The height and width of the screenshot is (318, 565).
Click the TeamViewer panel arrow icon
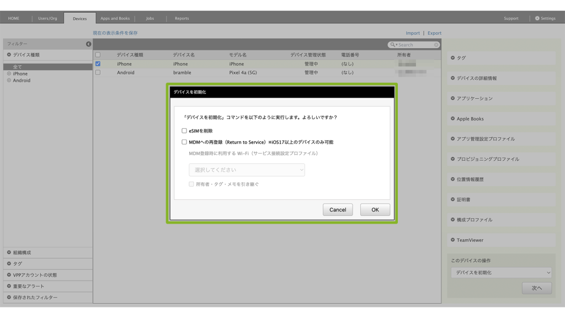pyautogui.click(x=453, y=240)
